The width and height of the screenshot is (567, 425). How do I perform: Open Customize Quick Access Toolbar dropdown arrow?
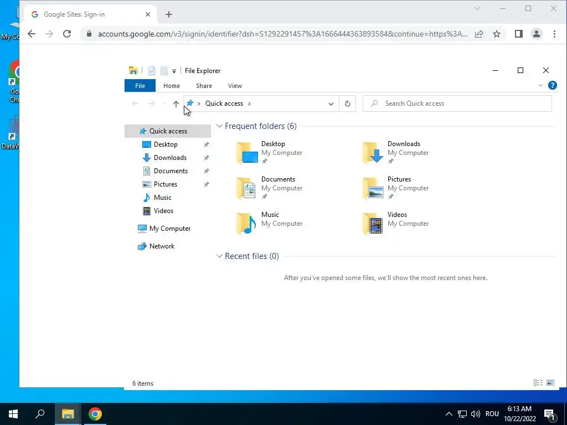(x=174, y=71)
